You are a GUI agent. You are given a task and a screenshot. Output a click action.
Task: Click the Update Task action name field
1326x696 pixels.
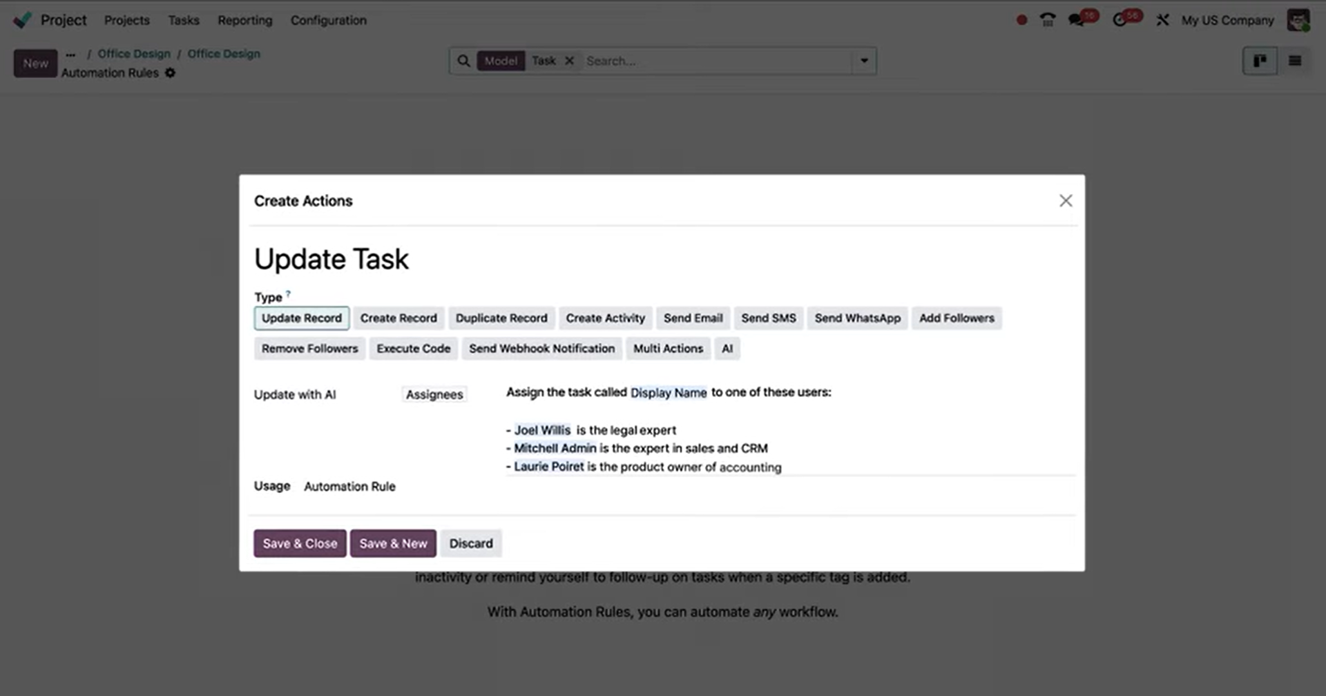point(331,260)
